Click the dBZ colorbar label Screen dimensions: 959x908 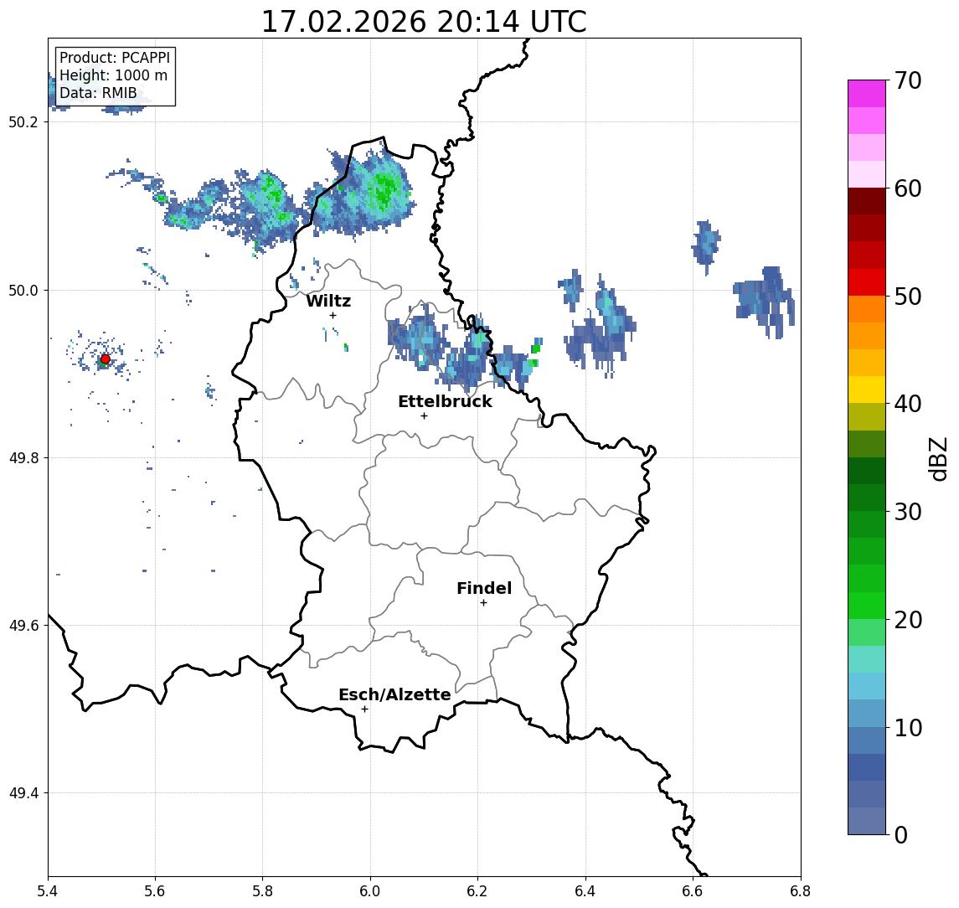tap(937, 460)
